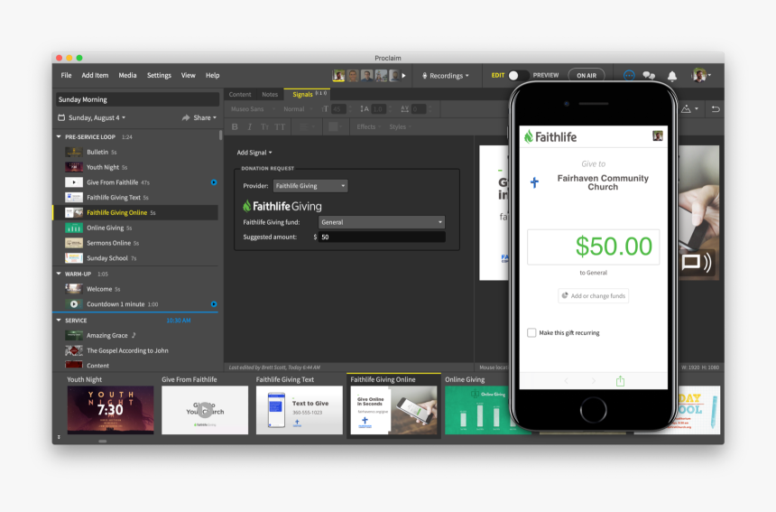Open the Styles button

click(x=400, y=126)
